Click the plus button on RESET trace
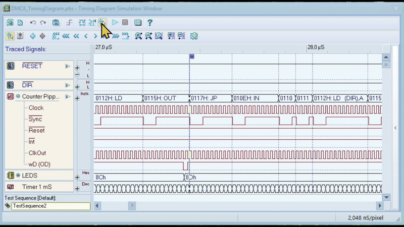Screen dimensions: 404x227 [x=77, y=68]
